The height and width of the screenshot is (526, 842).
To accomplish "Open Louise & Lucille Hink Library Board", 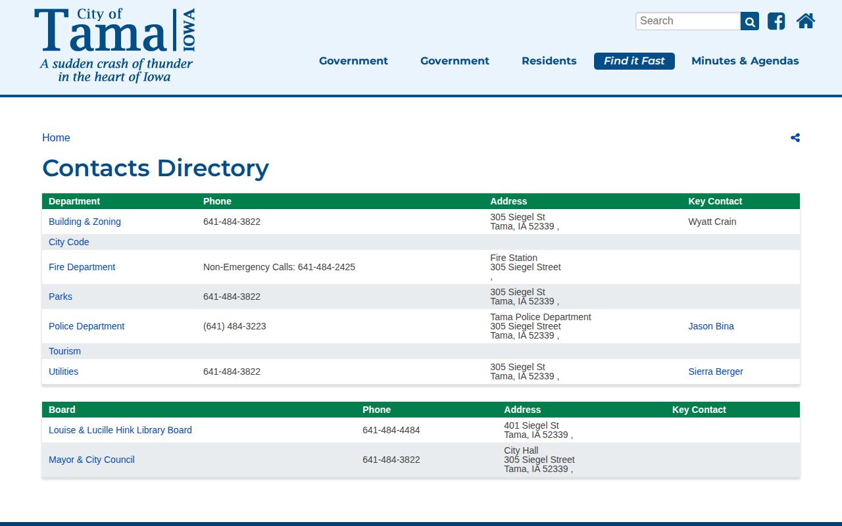I will click(120, 430).
